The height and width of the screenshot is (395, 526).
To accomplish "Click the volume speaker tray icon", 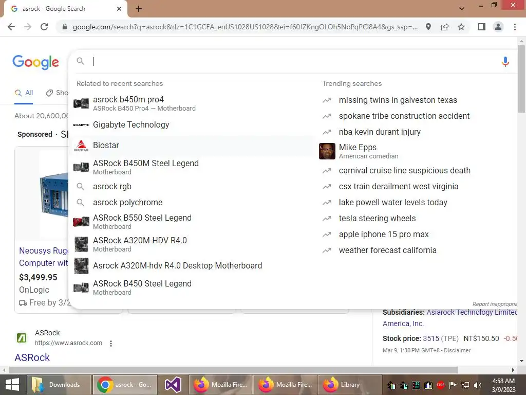I will pyautogui.click(x=478, y=385).
